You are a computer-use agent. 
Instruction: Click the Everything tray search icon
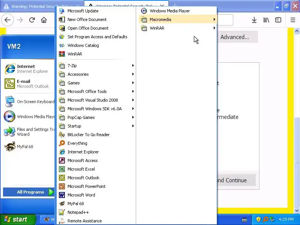[265, 219]
